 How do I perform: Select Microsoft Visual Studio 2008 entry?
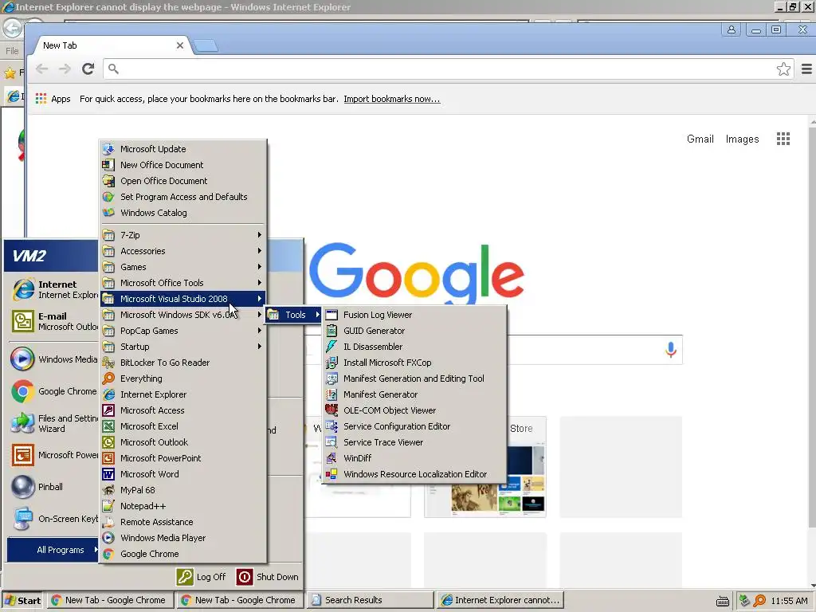pyautogui.click(x=183, y=299)
